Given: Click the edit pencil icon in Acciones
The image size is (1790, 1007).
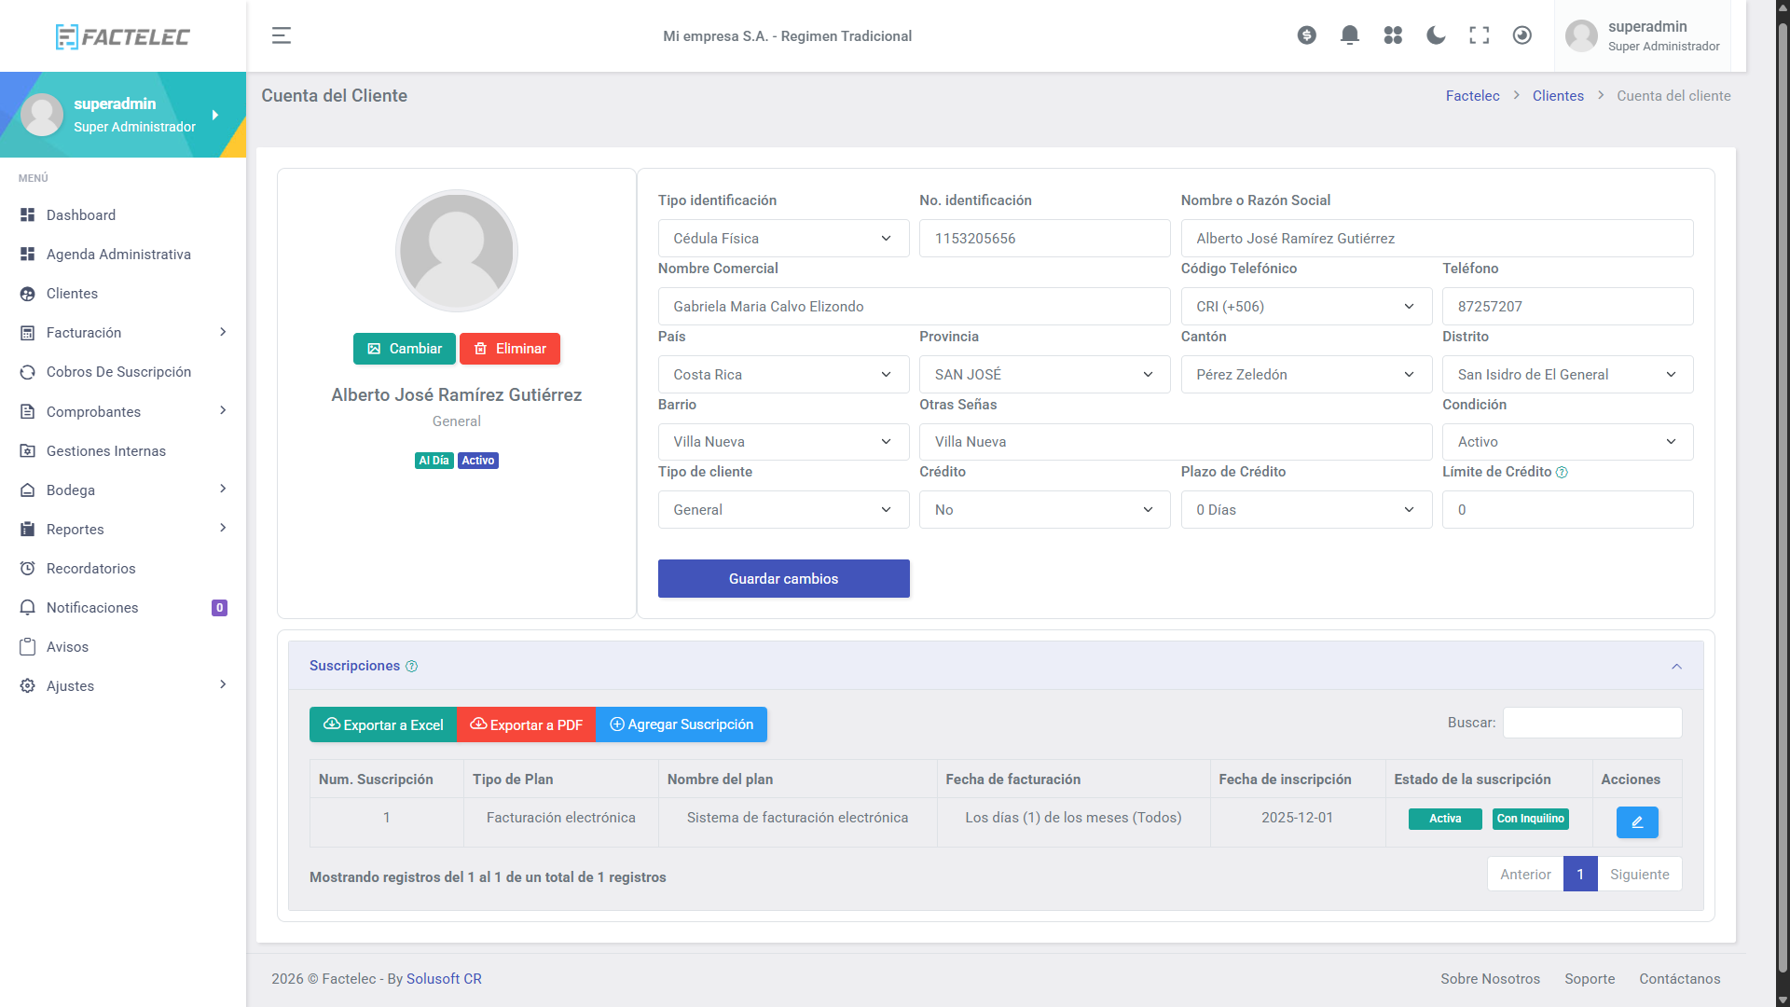Looking at the screenshot, I should (x=1636, y=821).
